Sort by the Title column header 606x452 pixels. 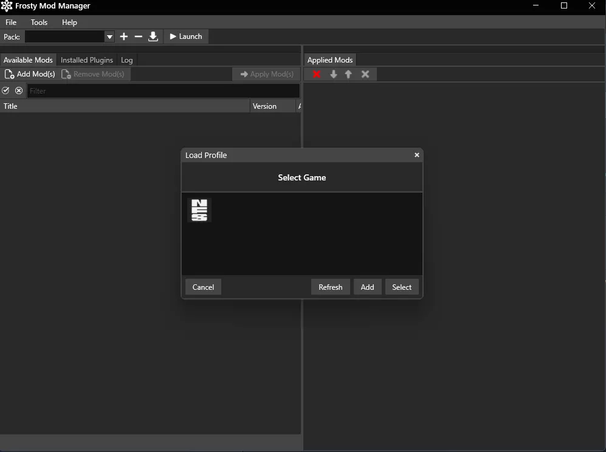pos(125,106)
